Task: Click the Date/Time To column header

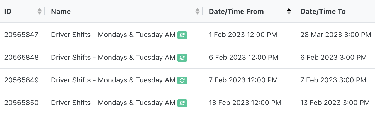Action: tap(323, 11)
